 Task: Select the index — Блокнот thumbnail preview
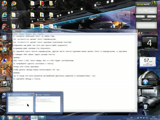click(48, 103)
